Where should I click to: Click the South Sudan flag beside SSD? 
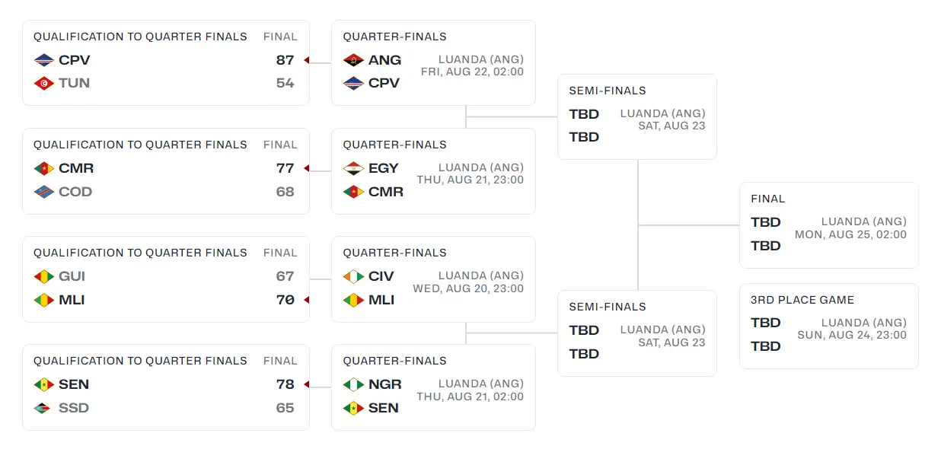point(44,408)
